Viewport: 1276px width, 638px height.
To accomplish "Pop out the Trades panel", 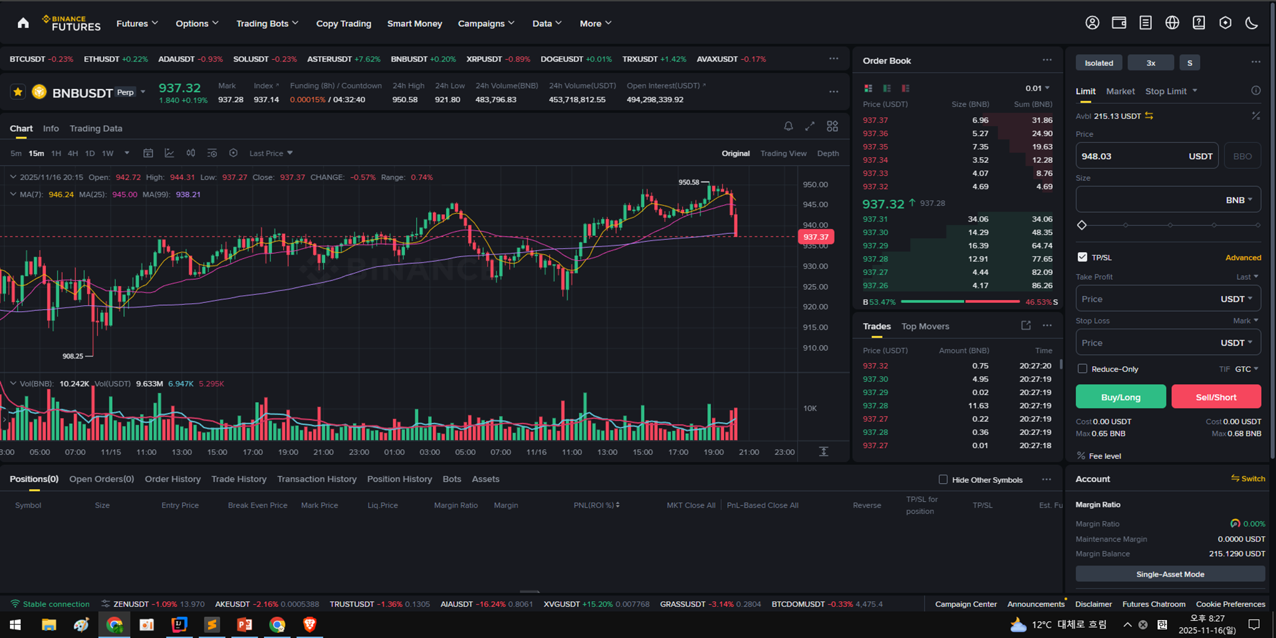I will pos(1026,326).
